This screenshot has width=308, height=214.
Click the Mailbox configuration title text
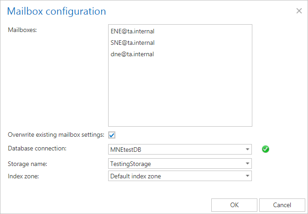tap(57, 11)
